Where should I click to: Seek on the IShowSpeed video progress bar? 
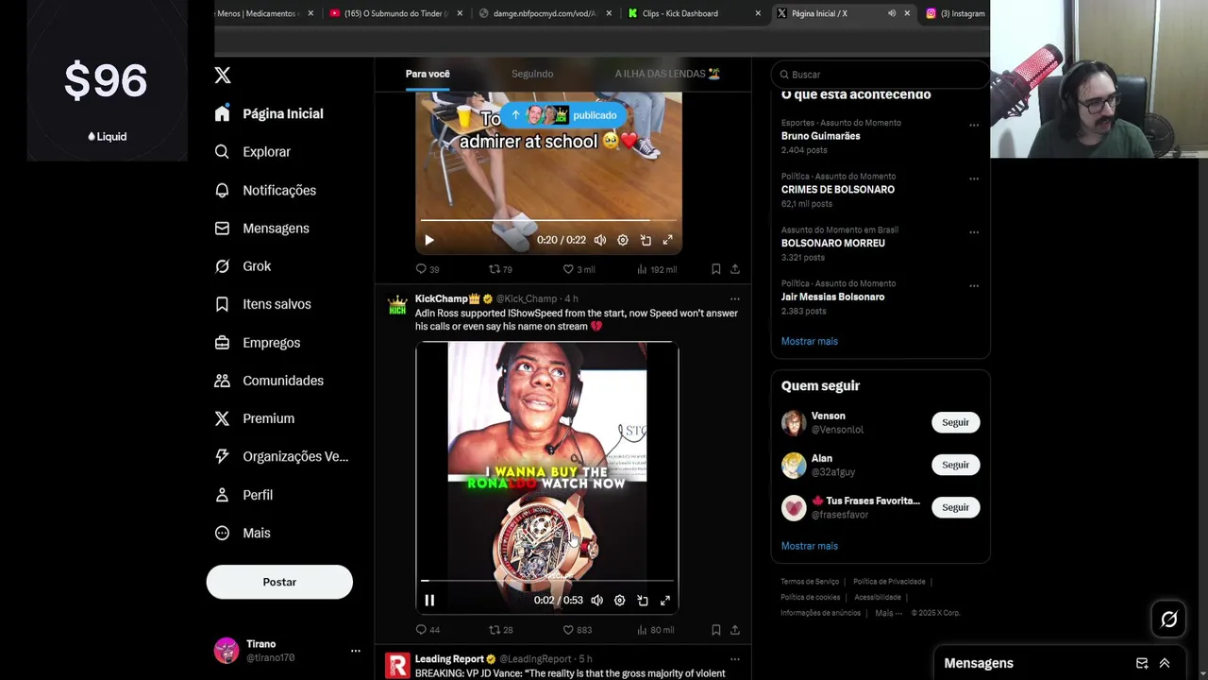coord(547,581)
